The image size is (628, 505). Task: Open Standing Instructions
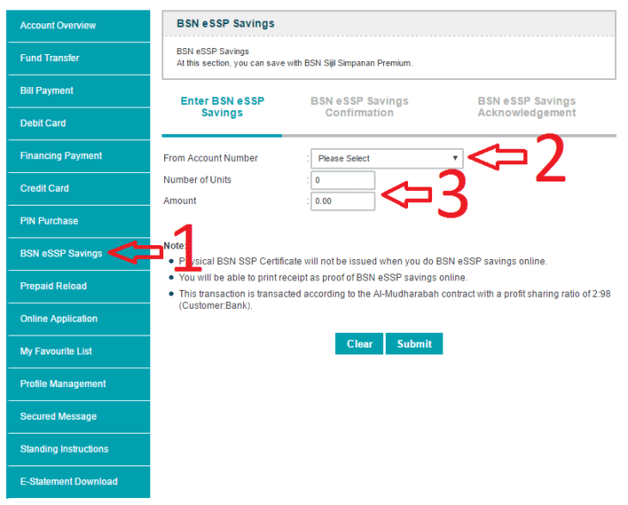coord(78,449)
